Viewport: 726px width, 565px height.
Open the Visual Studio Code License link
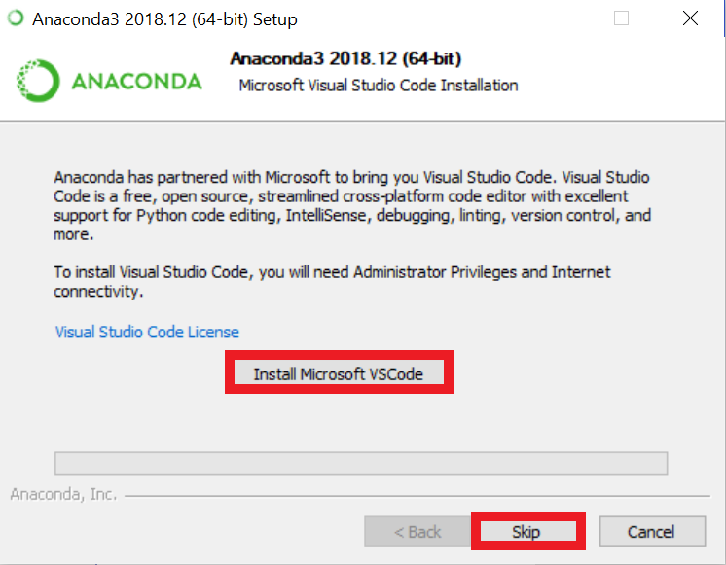(147, 332)
